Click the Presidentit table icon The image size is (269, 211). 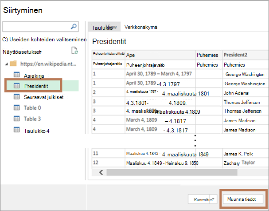pos(17,85)
